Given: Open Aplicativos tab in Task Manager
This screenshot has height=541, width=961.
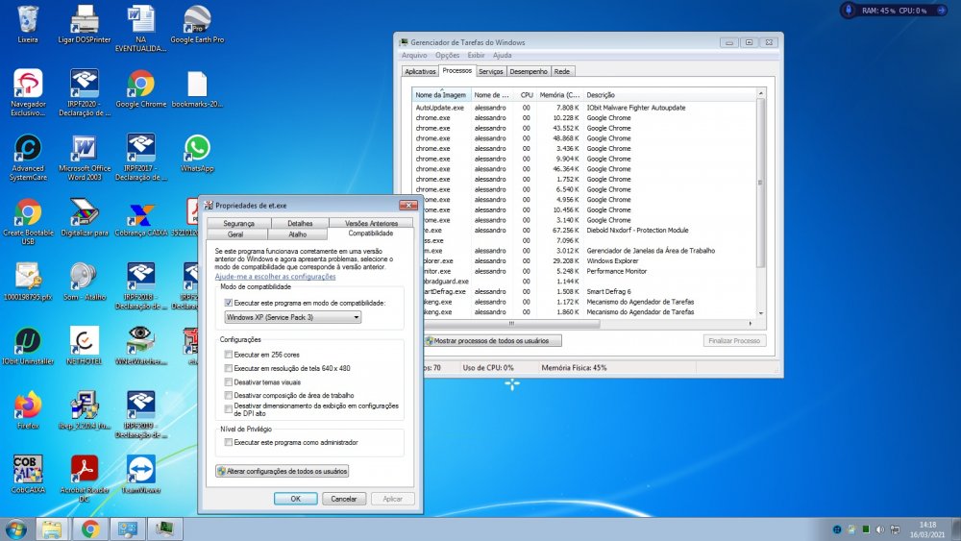Looking at the screenshot, I should (421, 72).
